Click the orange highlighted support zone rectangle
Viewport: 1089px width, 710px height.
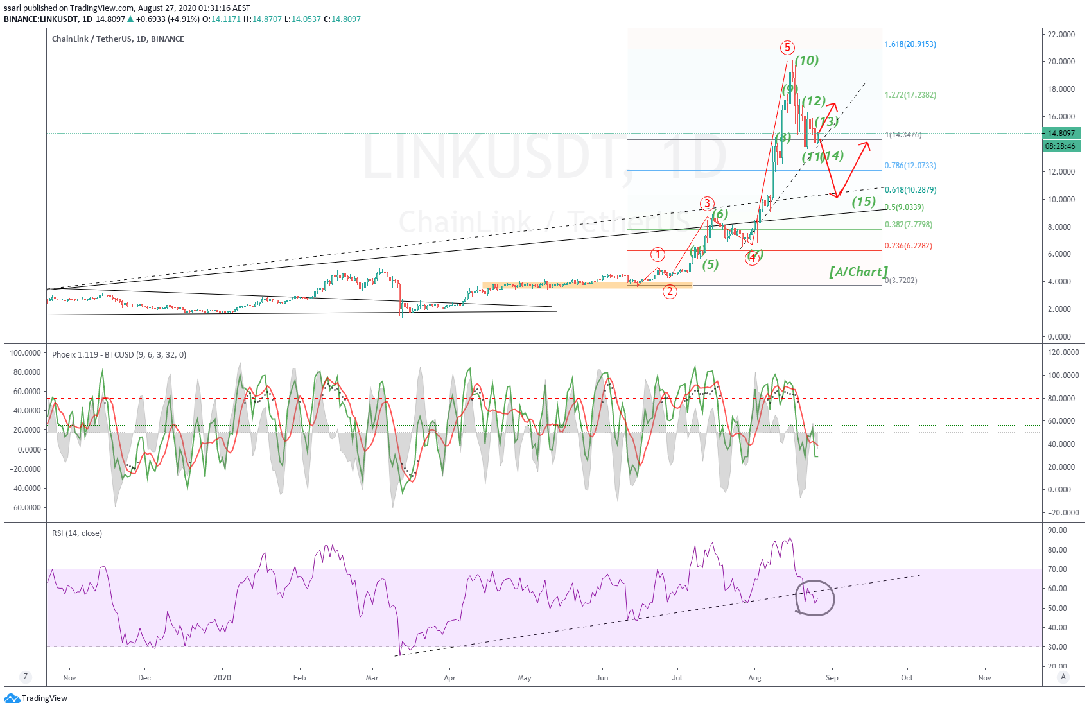pyautogui.click(x=588, y=285)
